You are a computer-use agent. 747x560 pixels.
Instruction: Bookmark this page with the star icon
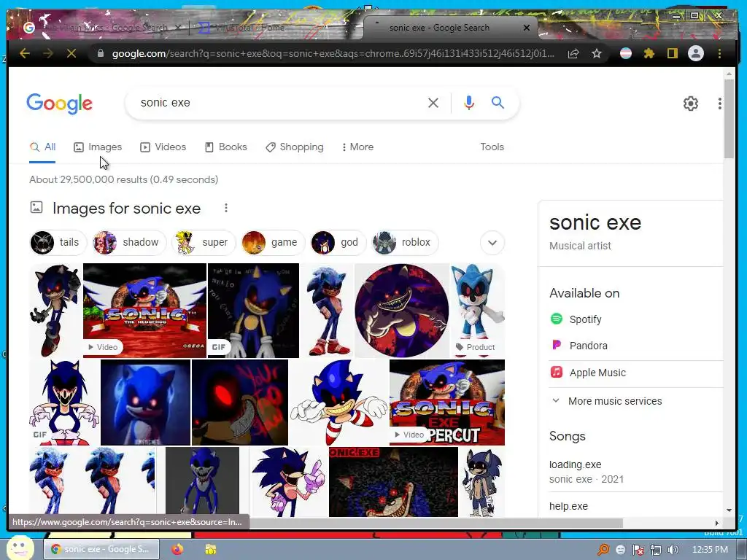click(x=597, y=53)
